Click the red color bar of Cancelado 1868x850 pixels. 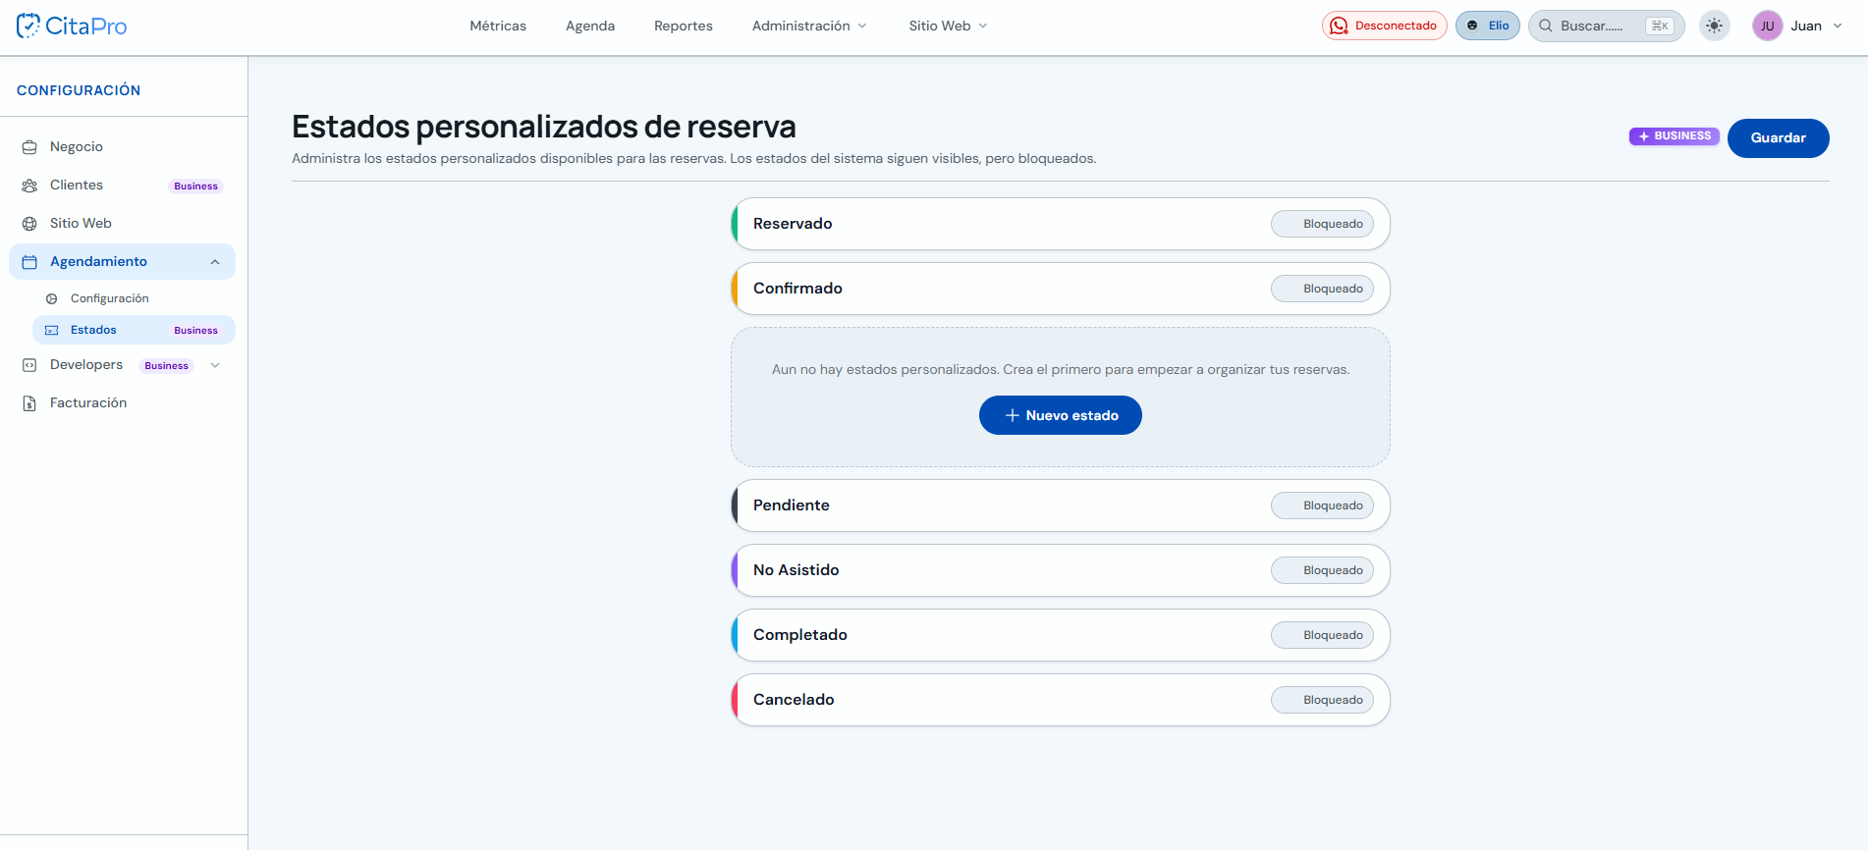(x=735, y=700)
